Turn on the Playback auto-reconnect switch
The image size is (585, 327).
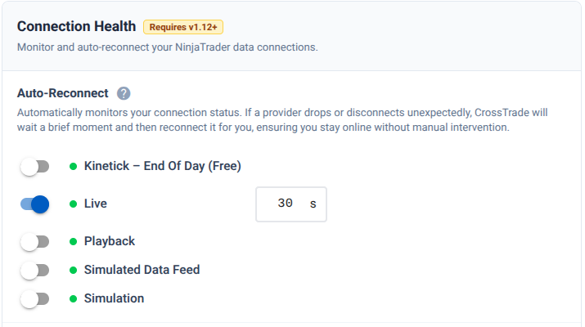tap(34, 242)
